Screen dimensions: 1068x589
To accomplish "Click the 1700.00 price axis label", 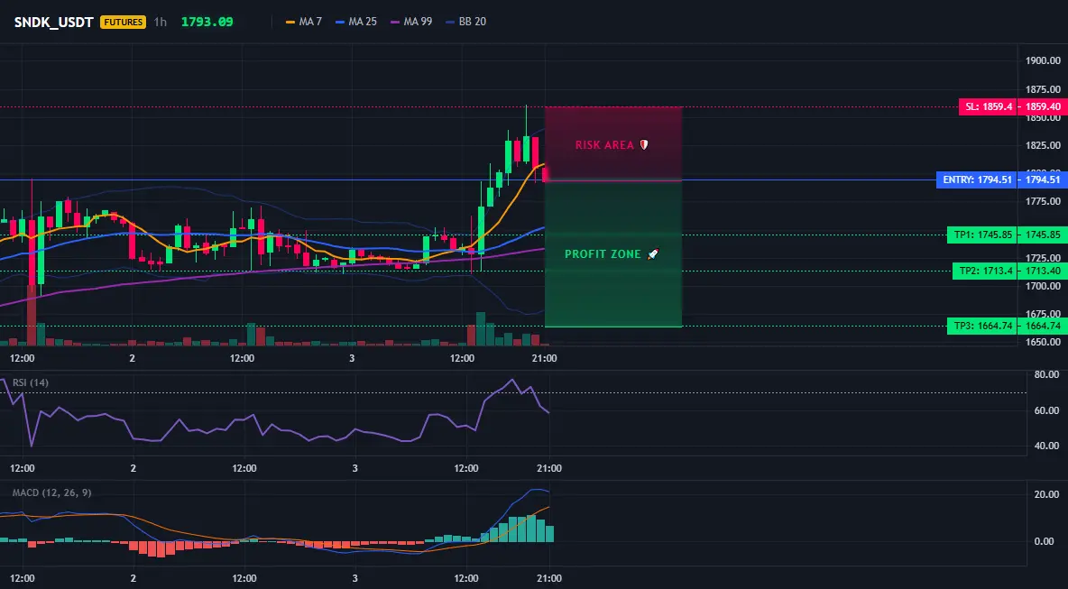I will [1043, 286].
